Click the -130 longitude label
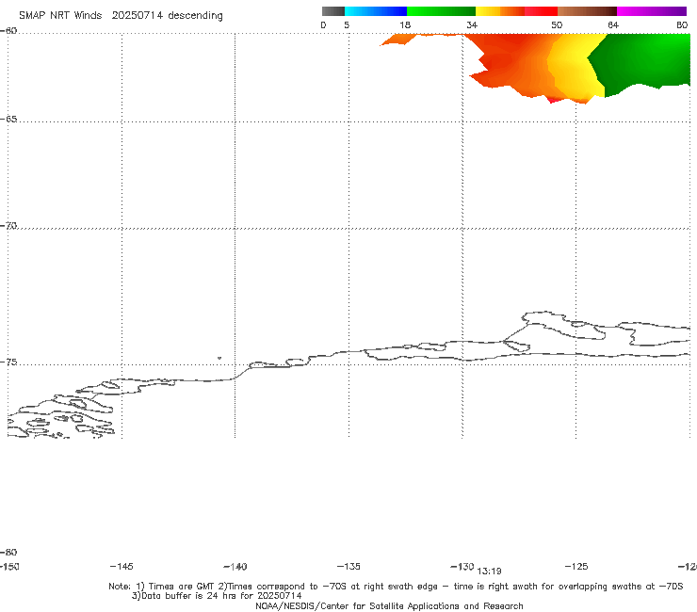 462,566
